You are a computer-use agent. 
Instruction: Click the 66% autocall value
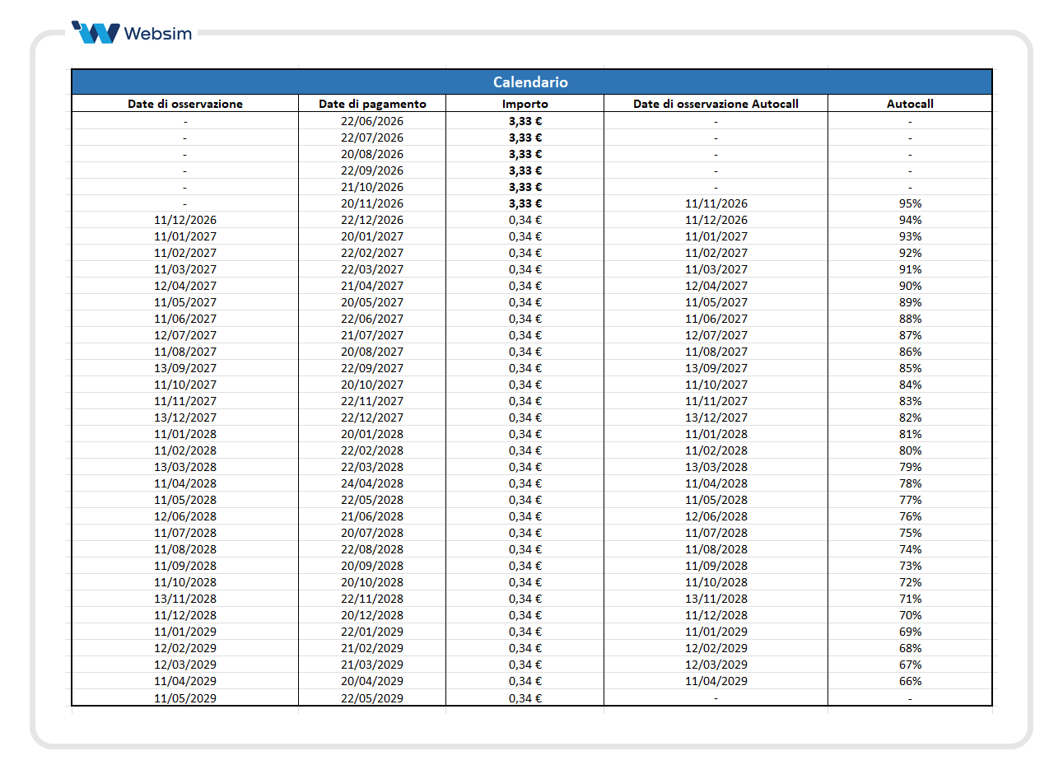click(910, 681)
